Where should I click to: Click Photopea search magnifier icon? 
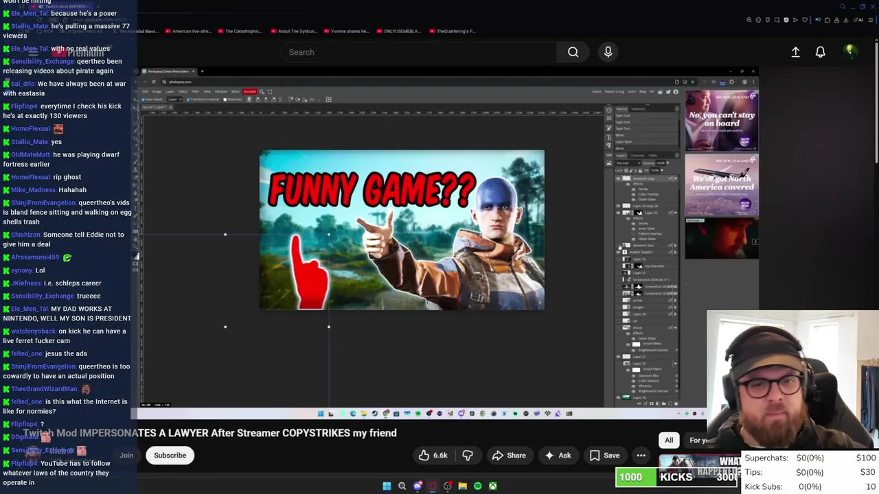262,91
